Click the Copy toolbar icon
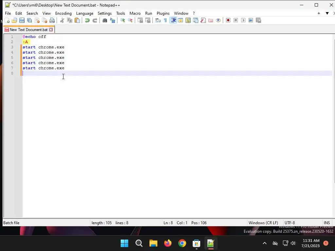Viewport: 335px width, 251px height. [x=70, y=20]
